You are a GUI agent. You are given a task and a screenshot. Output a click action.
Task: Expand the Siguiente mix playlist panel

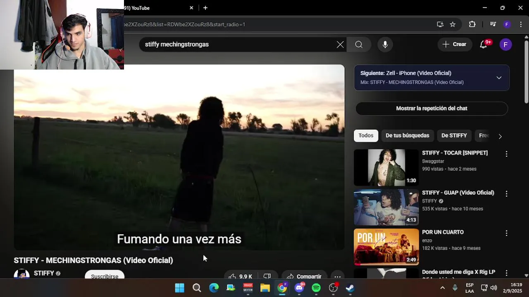pos(499,78)
